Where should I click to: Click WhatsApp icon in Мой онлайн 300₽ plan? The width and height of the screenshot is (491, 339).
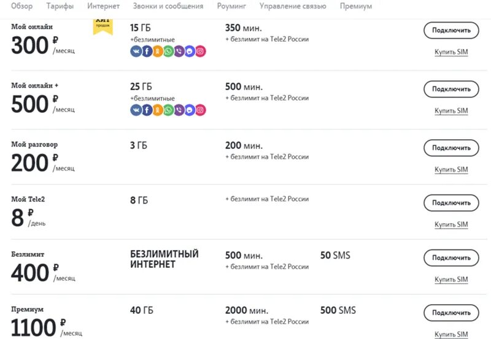pos(168,51)
